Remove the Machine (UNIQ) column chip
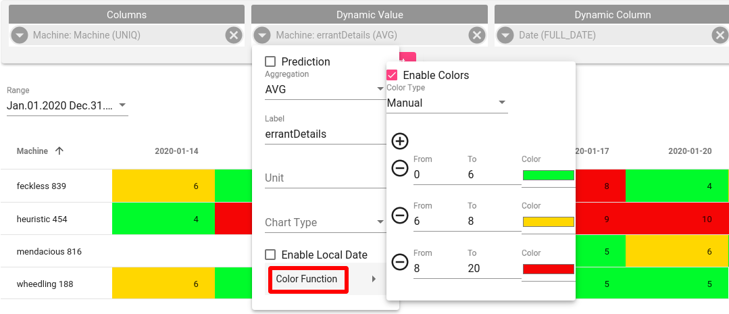The image size is (729, 314). pos(234,35)
